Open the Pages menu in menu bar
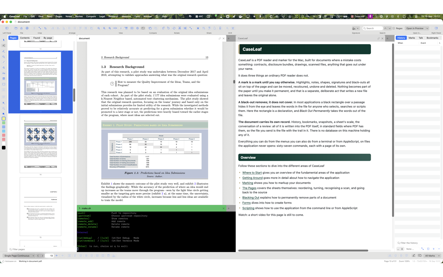Image resolution: width=443 pixels, height=277 pixels. click(59, 16)
